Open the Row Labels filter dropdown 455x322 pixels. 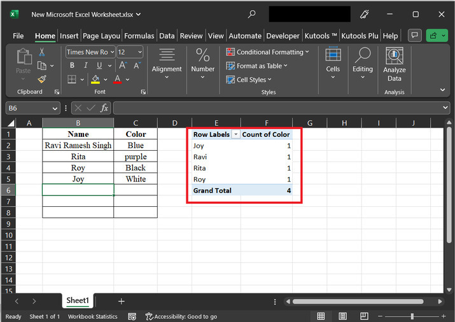pyautogui.click(x=236, y=135)
